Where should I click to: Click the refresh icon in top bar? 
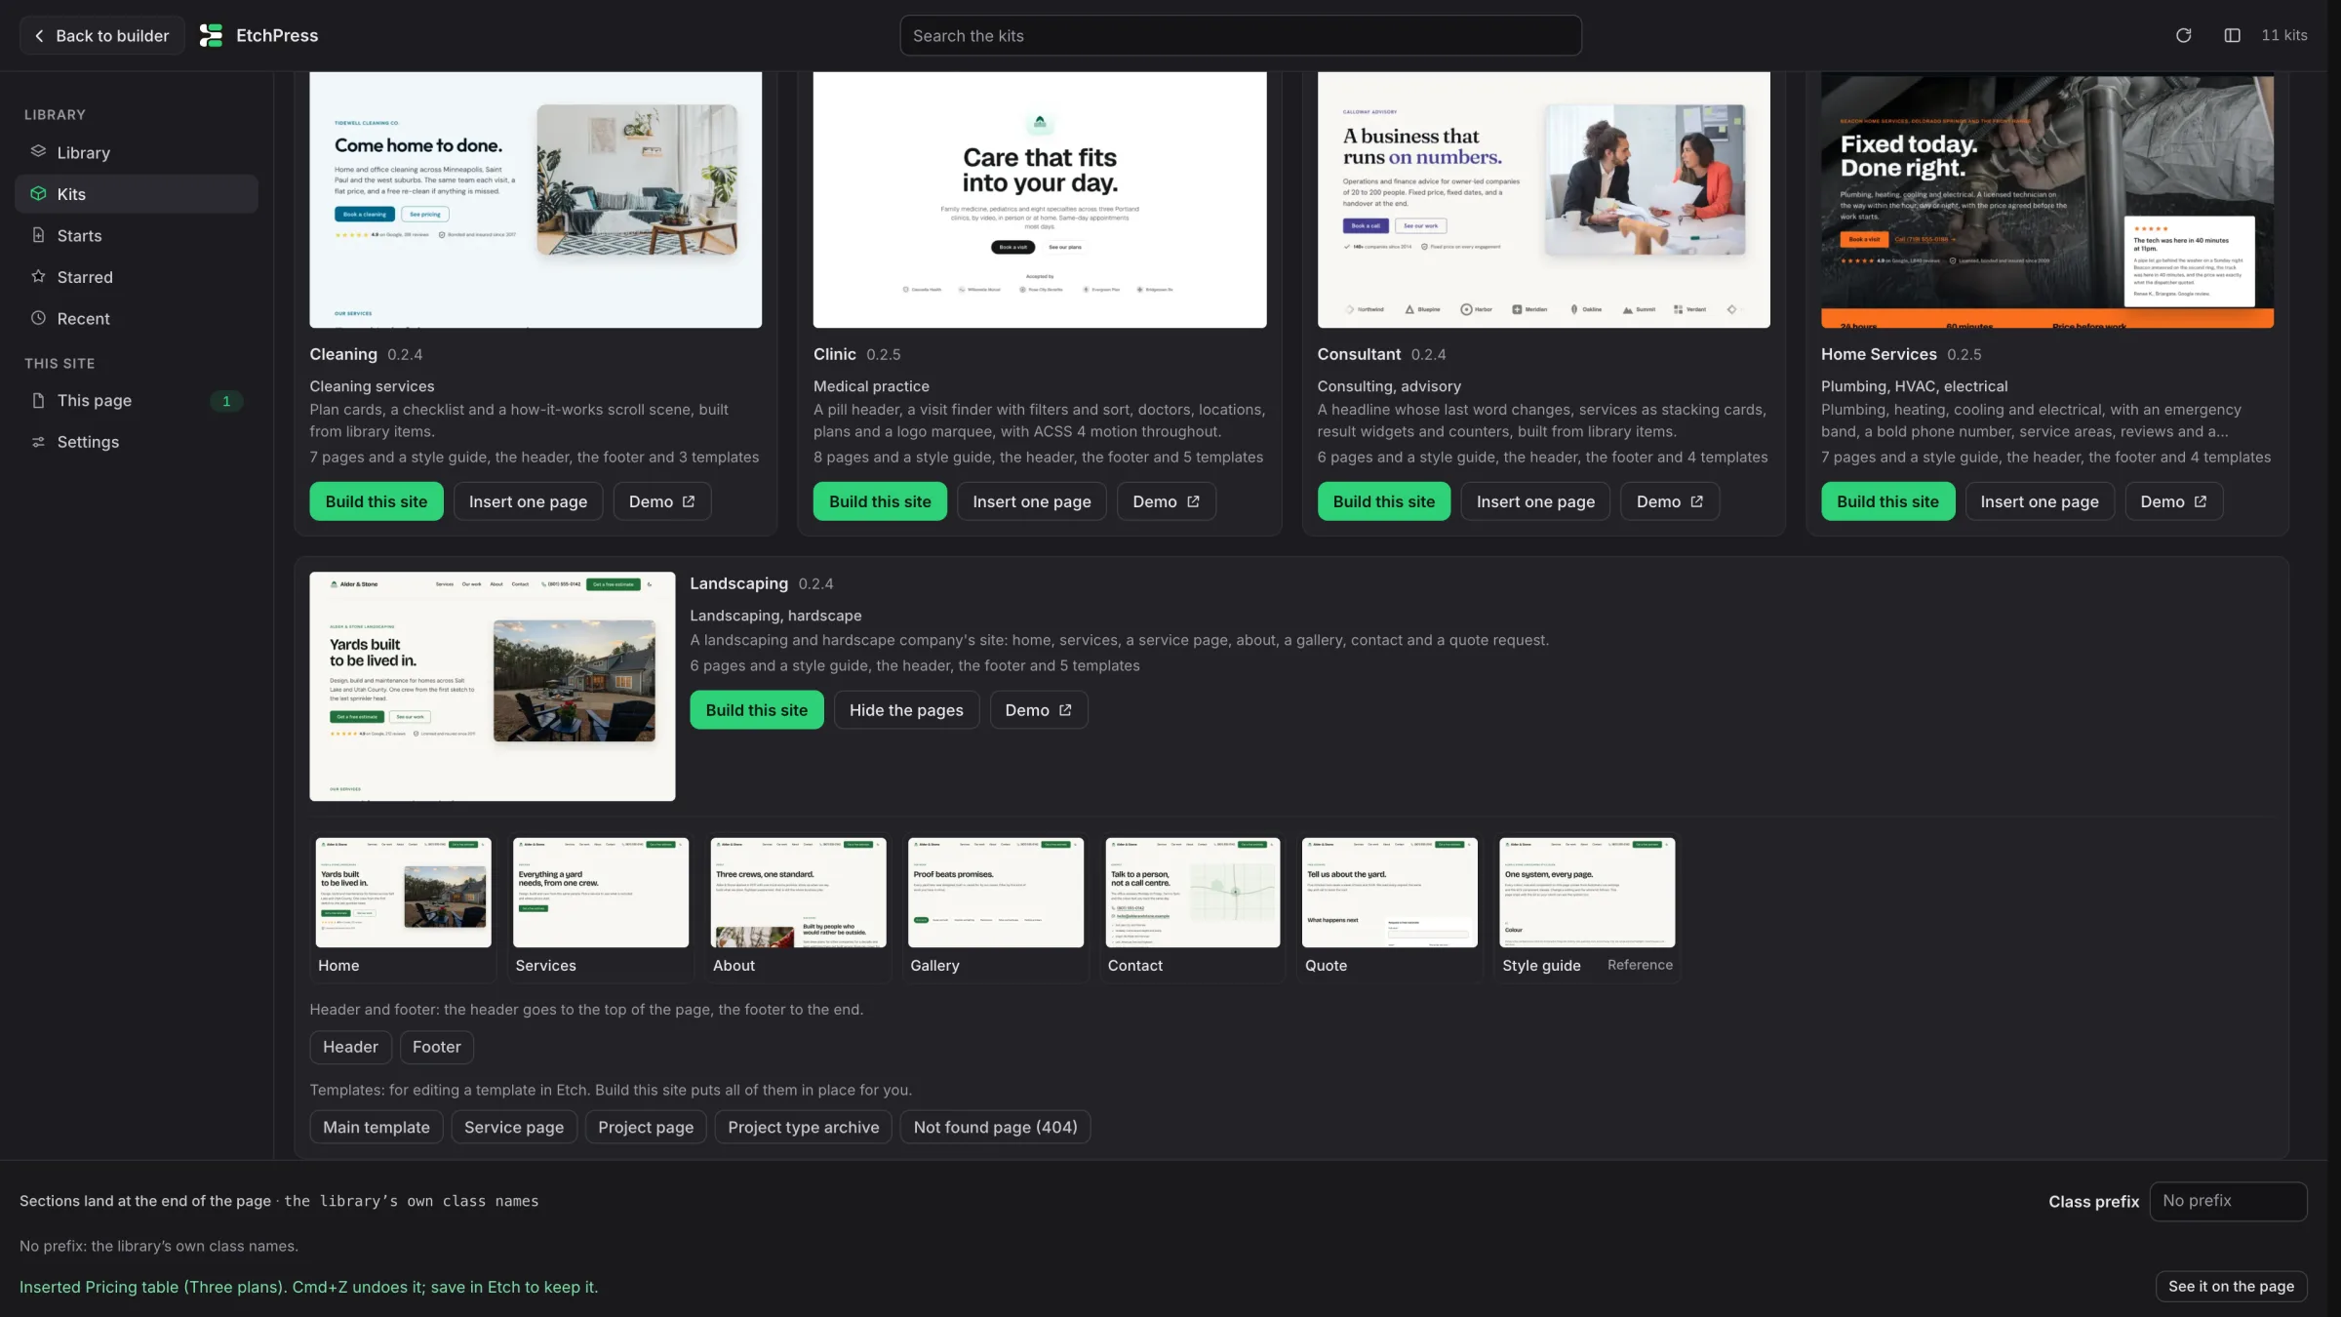point(2184,35)
